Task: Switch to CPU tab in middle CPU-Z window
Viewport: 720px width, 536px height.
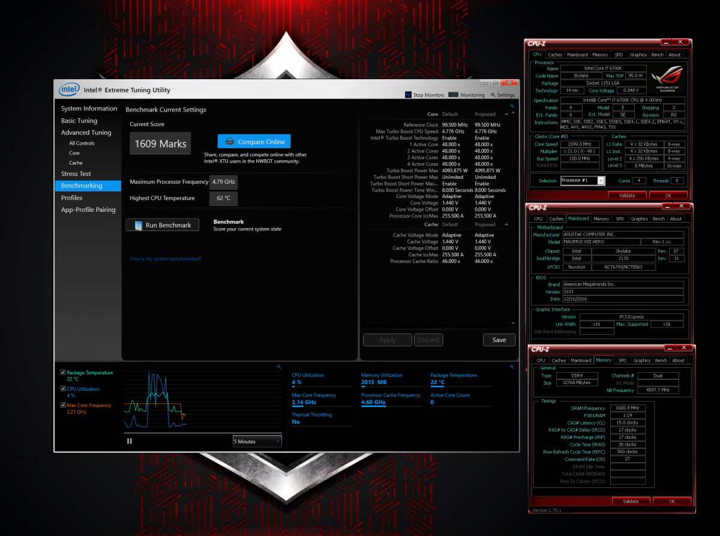Action: pos(538,218)
